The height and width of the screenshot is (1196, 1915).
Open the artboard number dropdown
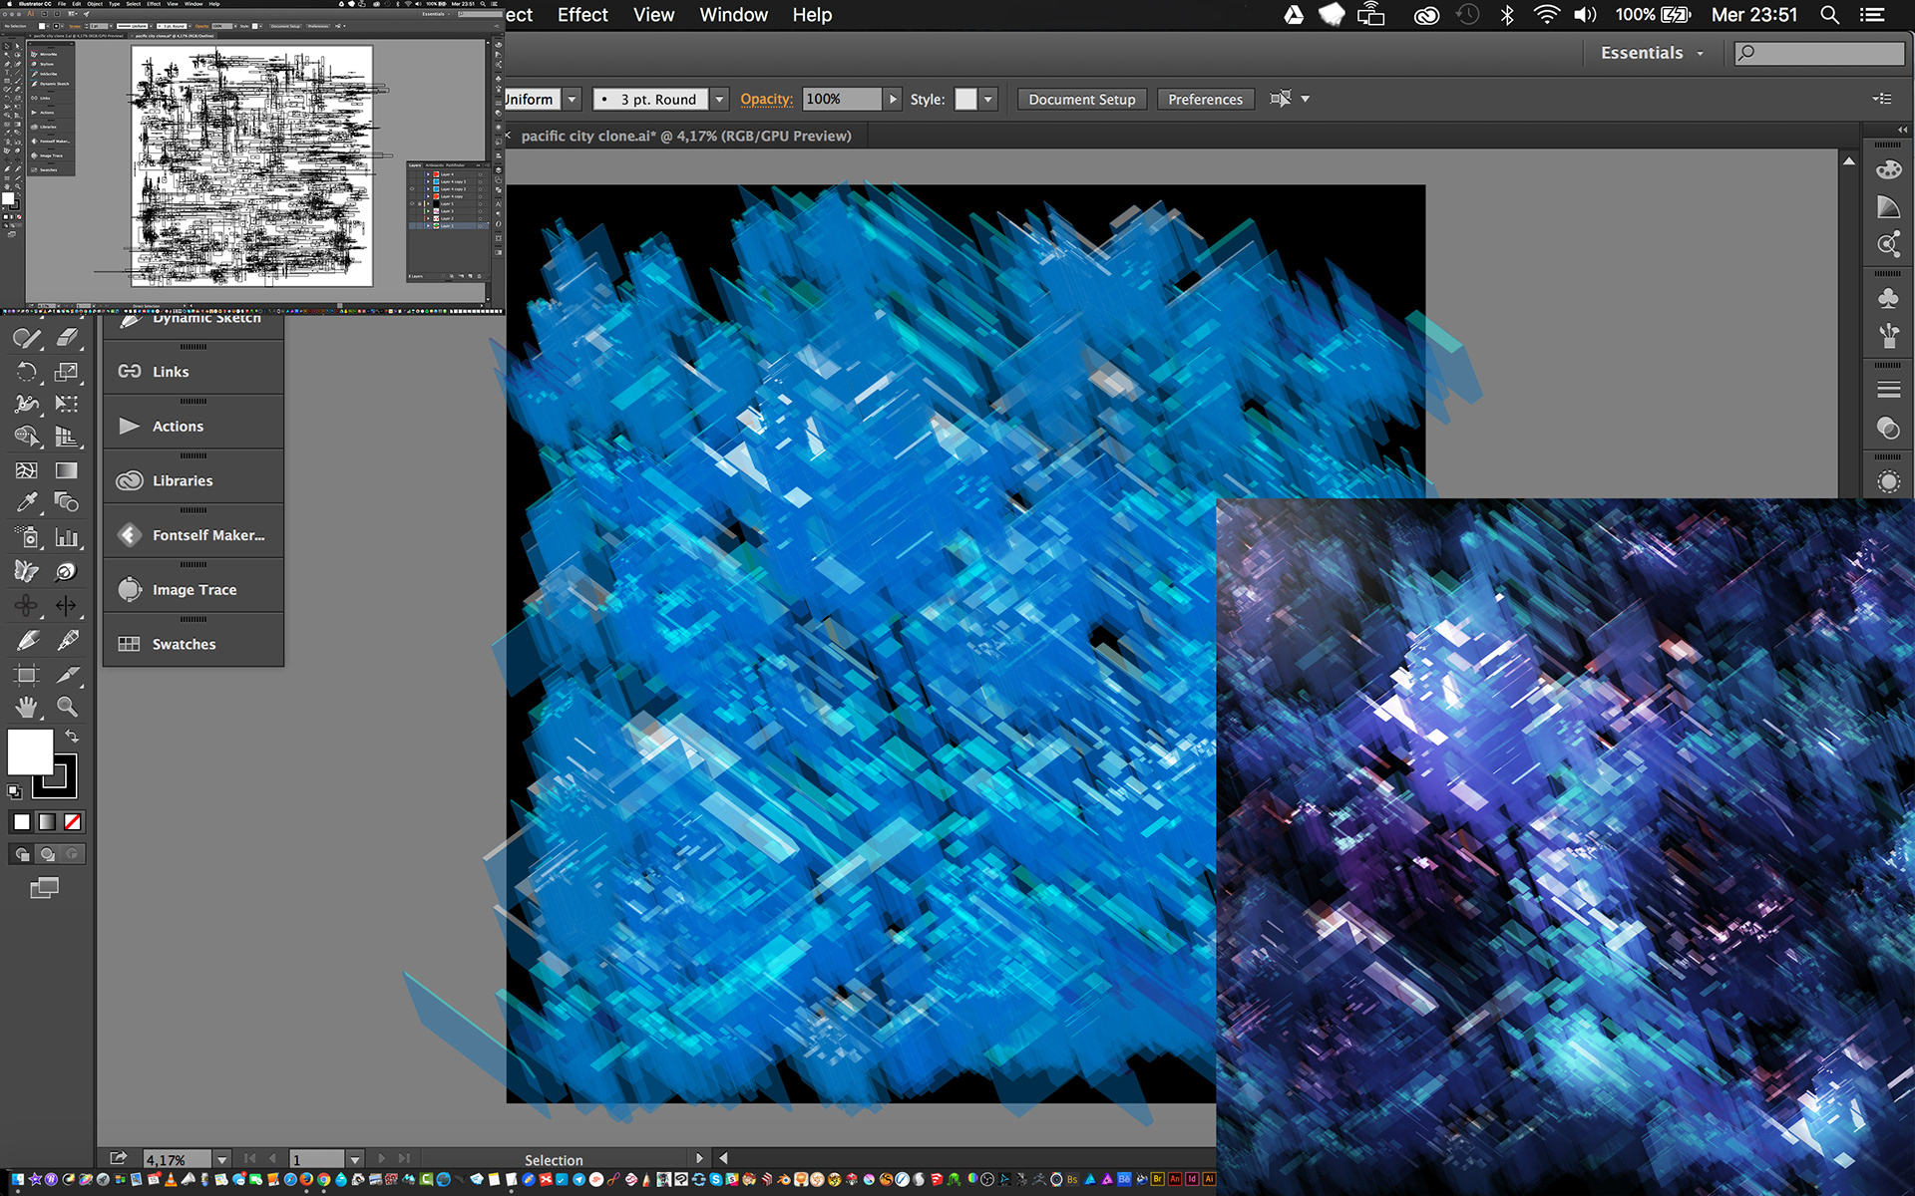[x=354, y=1159]
